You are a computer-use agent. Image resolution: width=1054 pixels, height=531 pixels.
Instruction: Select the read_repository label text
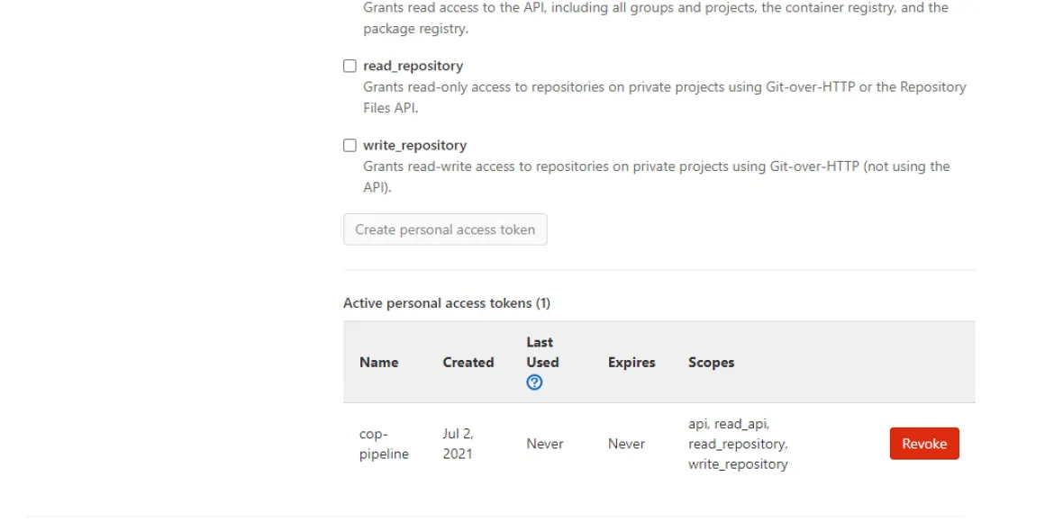412,65
